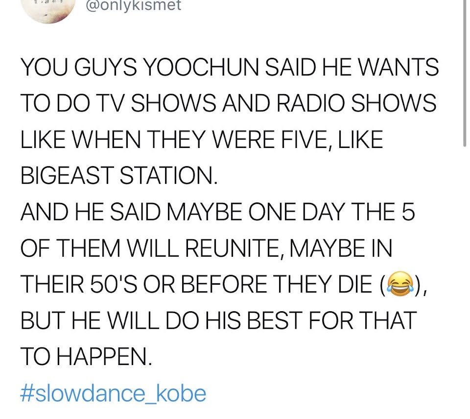Click the word 'STATION.' in the tweet
This screenshot has width=470, height=419.
click(168, 175)
